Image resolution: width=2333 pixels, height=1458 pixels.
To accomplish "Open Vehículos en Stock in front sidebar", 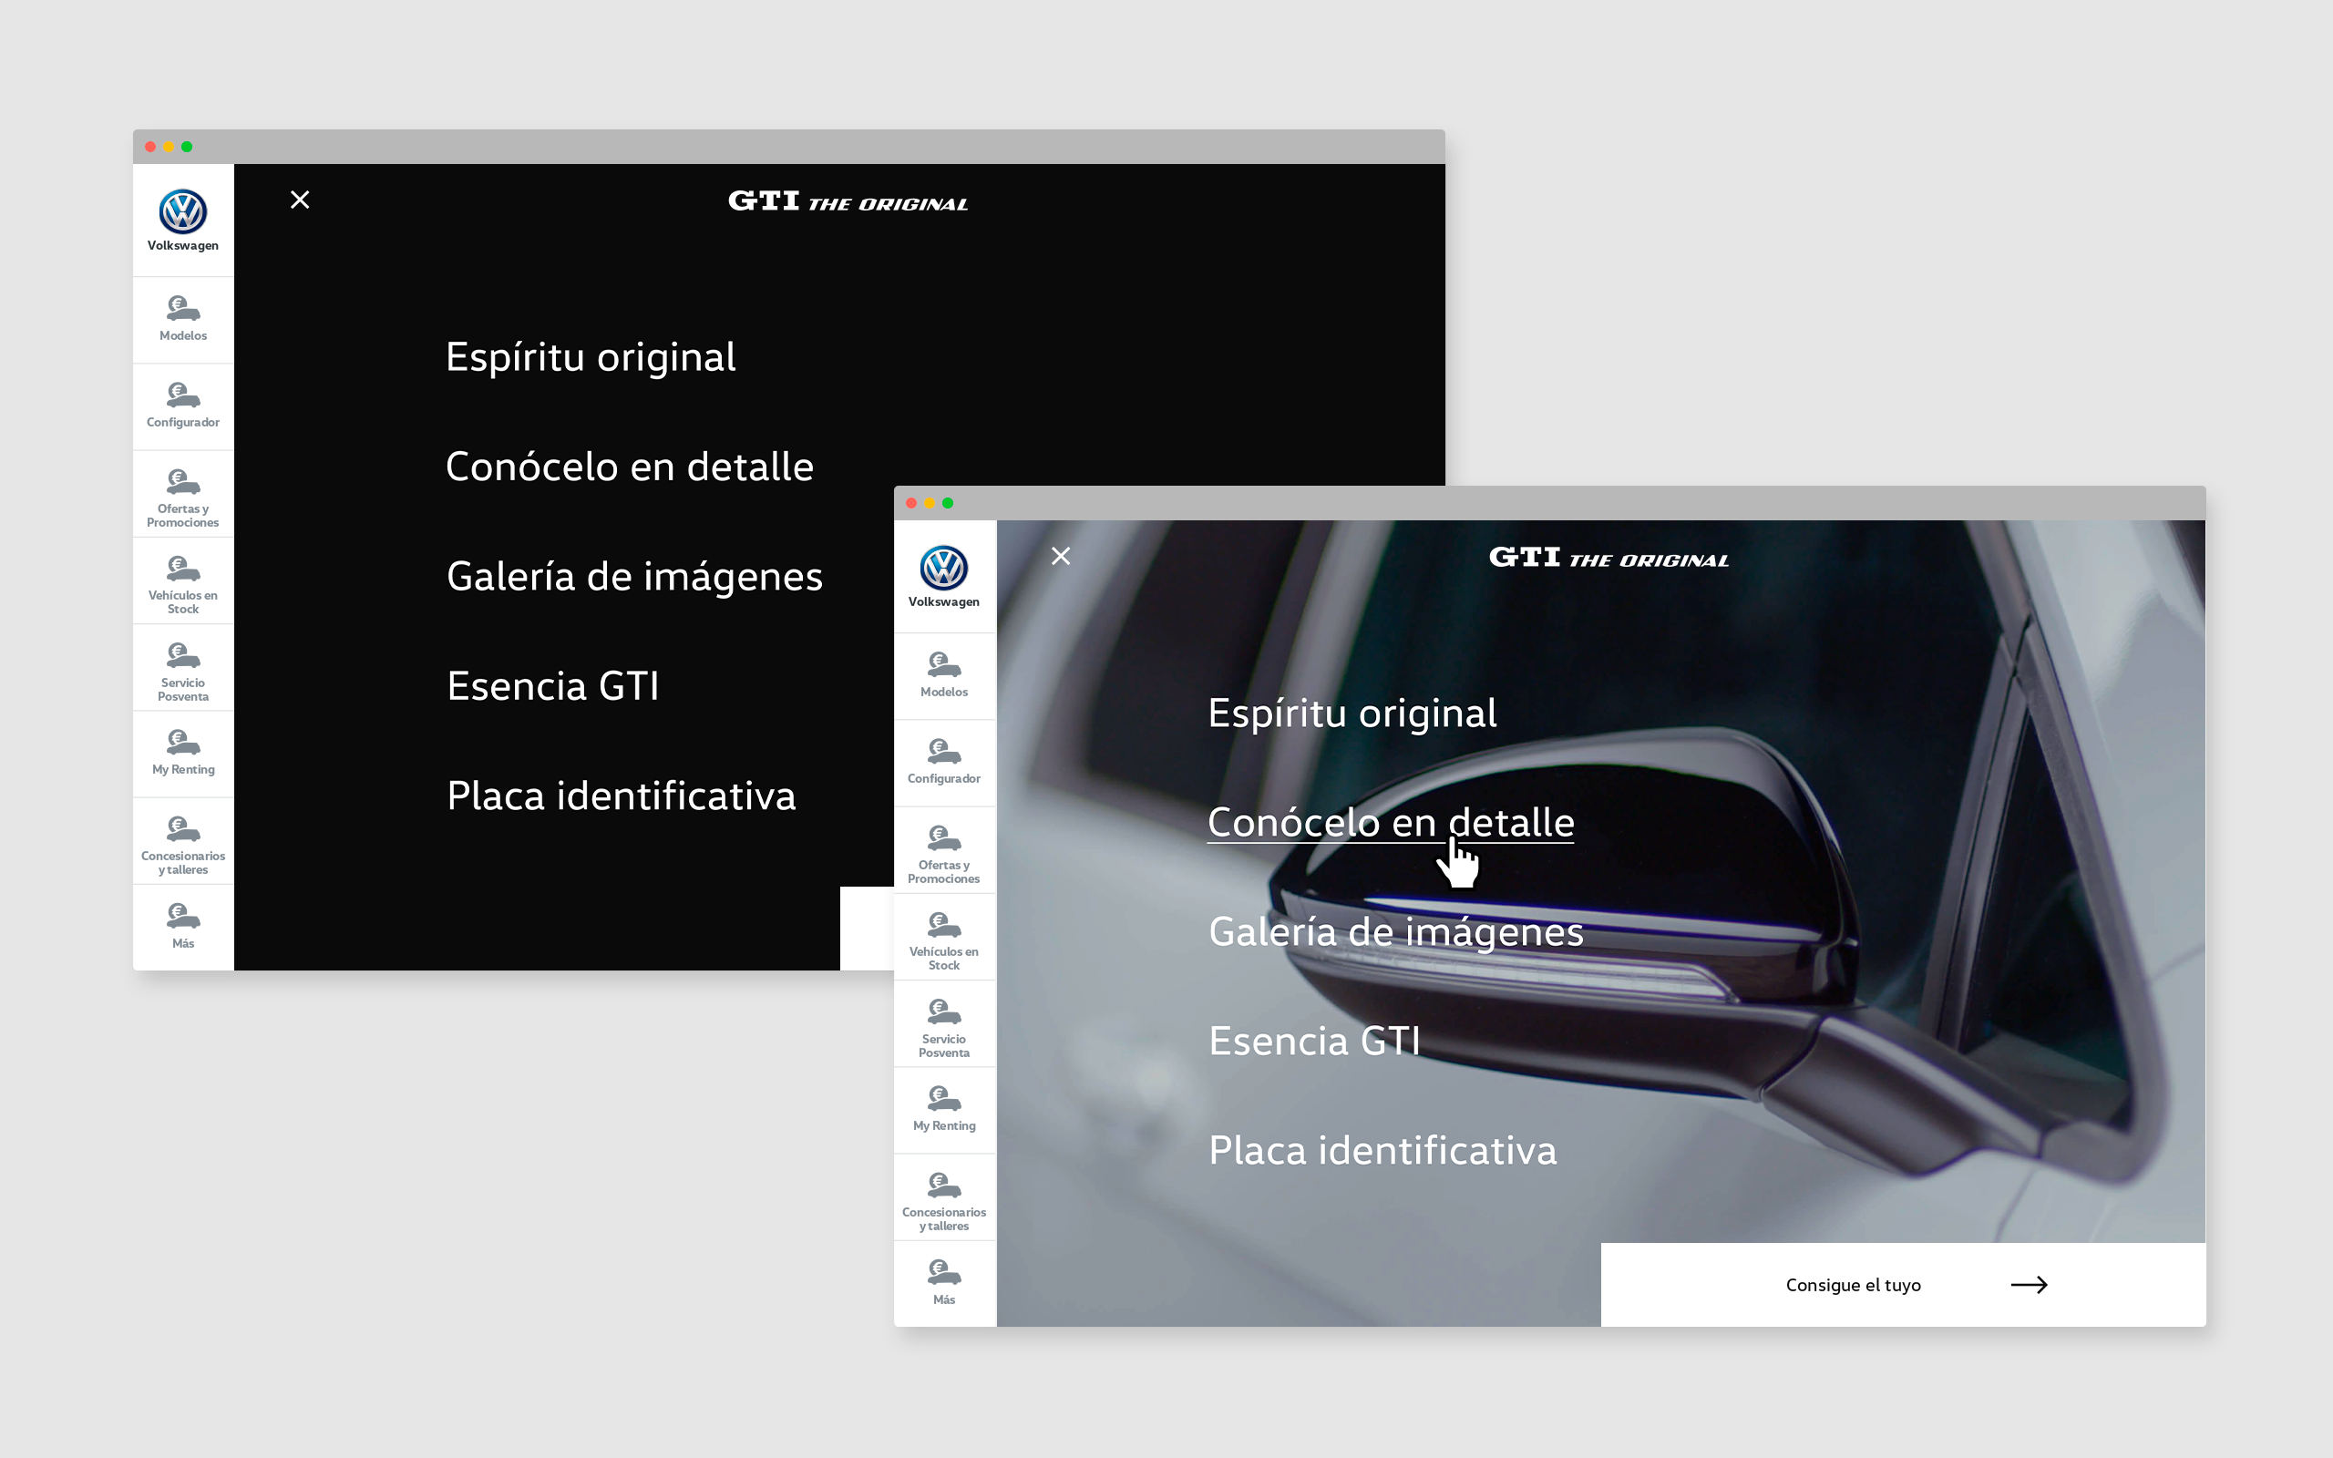I will [944, 938].
